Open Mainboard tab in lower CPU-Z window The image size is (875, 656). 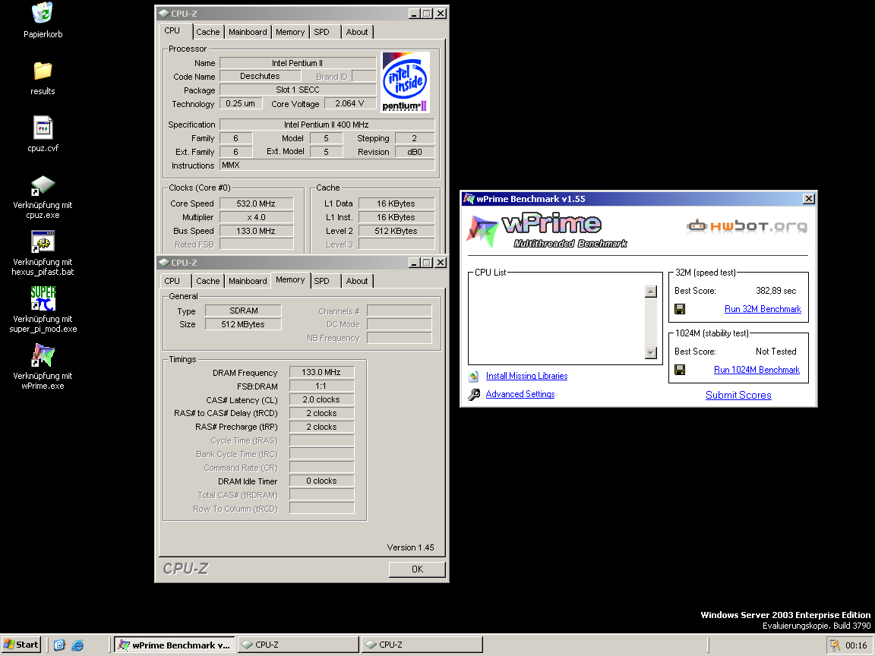point(248,281)
